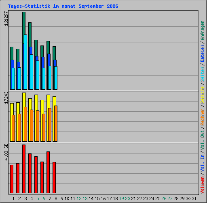Click the orange Rechner bar for day 8
This screenshot has width=207, height=203.
pos(56,124)
